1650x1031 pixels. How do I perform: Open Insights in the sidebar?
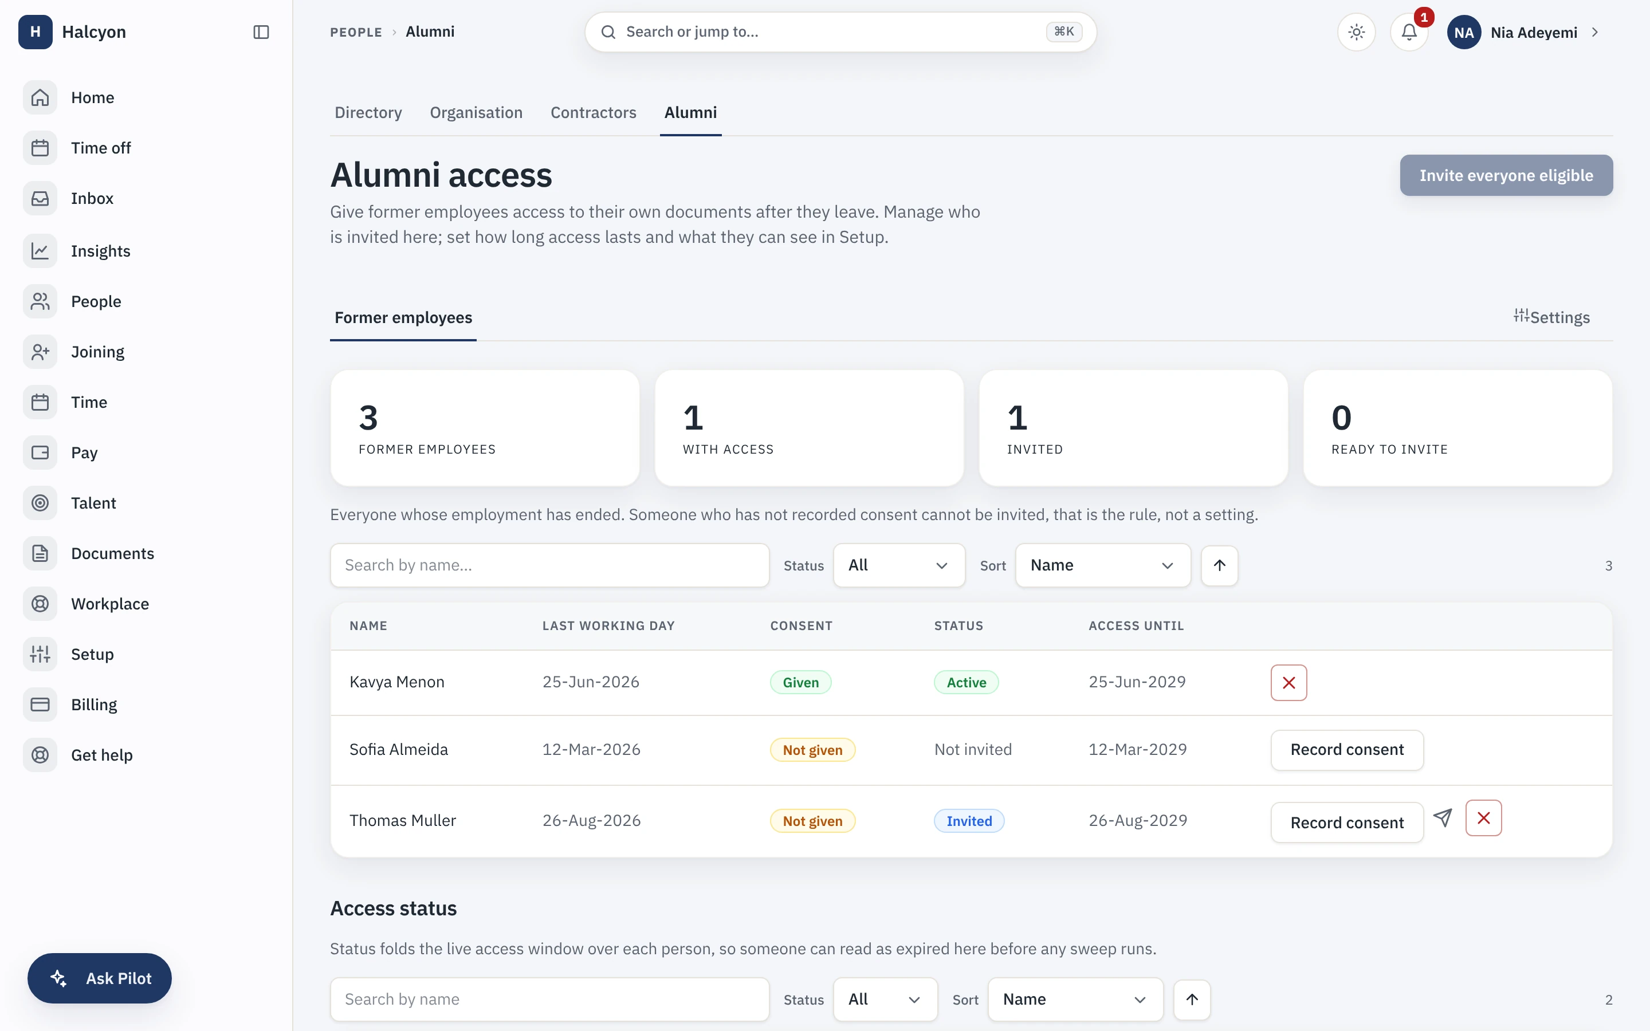[147, 251]
